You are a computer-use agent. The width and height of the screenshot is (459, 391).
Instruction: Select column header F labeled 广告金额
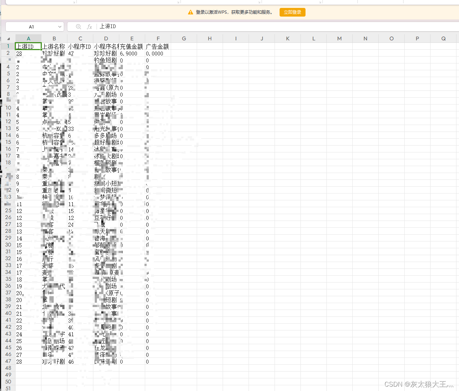click(158, 38)
